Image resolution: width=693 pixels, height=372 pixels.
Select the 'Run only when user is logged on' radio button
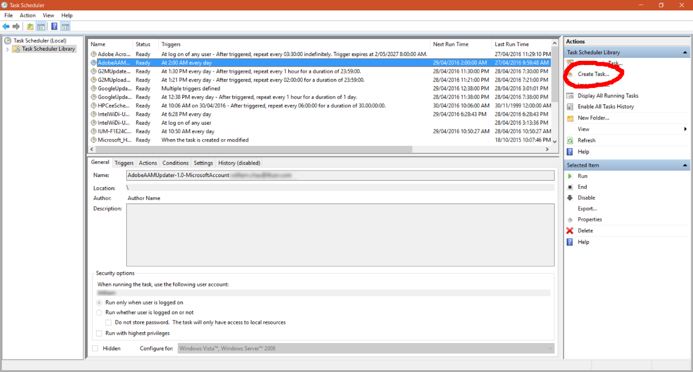click(99, 302)
